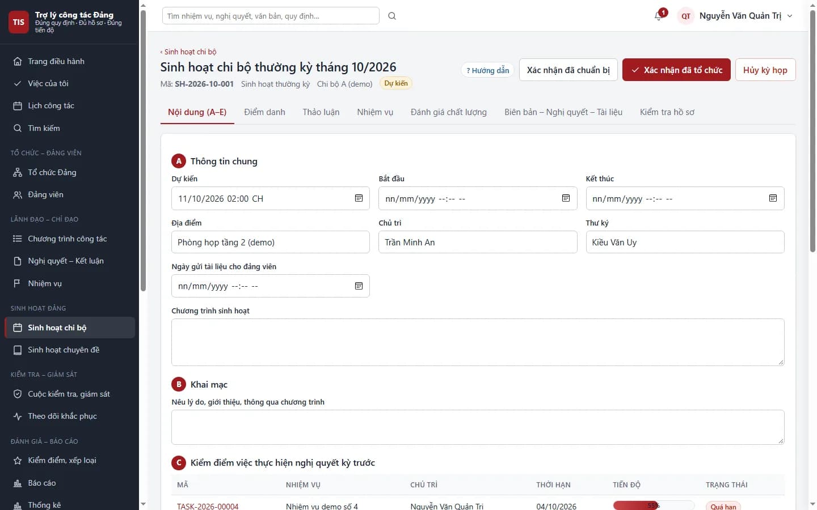Screen dimensions: 817x510
Task: Open Sinh hoạt chuyên đề in sidebar
Action: coord(70,350)
